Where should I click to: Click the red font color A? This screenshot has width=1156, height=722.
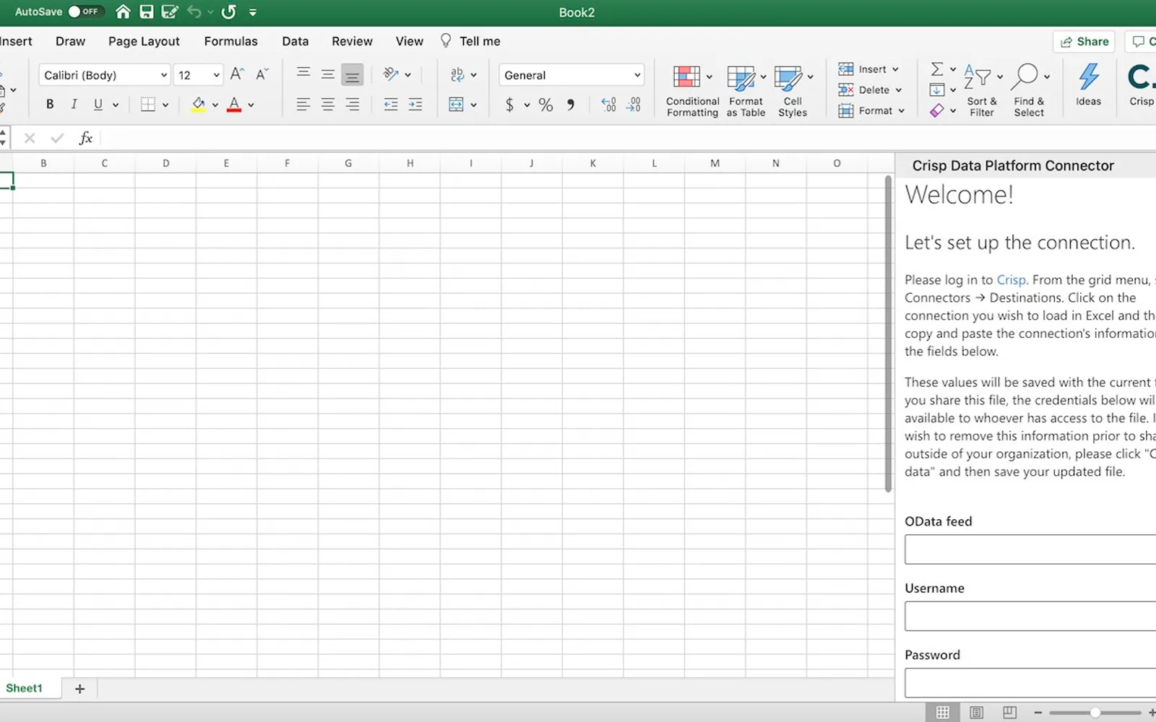pyautogui.click(x=234, y=104)
